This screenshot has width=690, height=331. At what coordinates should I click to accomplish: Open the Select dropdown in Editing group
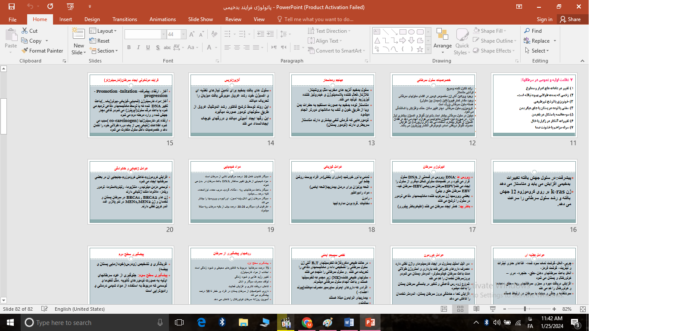(537, 51)
